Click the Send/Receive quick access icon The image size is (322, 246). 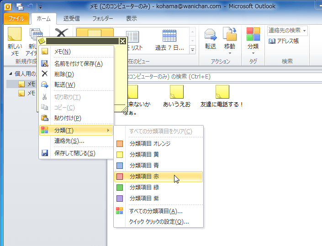coord(20,7)
